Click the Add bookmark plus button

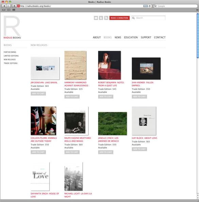click(14, 6)
